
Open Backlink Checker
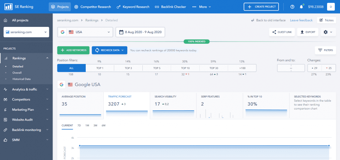(170, 7)
